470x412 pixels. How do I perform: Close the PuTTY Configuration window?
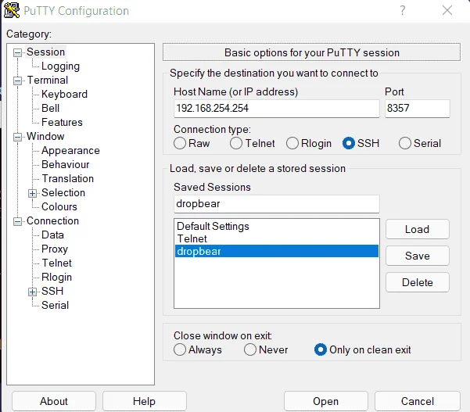[x=447, y=10]
